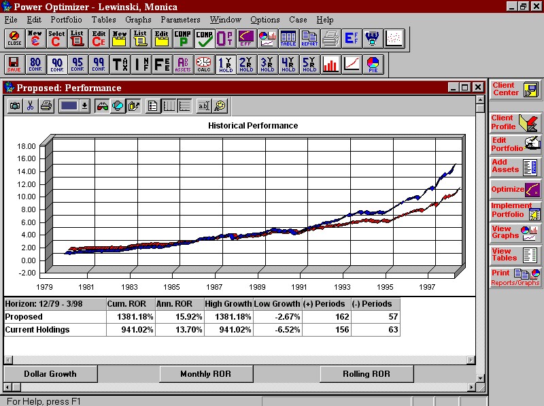
Task: Toggle the 1 YR Hold period button
Action: tap(225, 65)
